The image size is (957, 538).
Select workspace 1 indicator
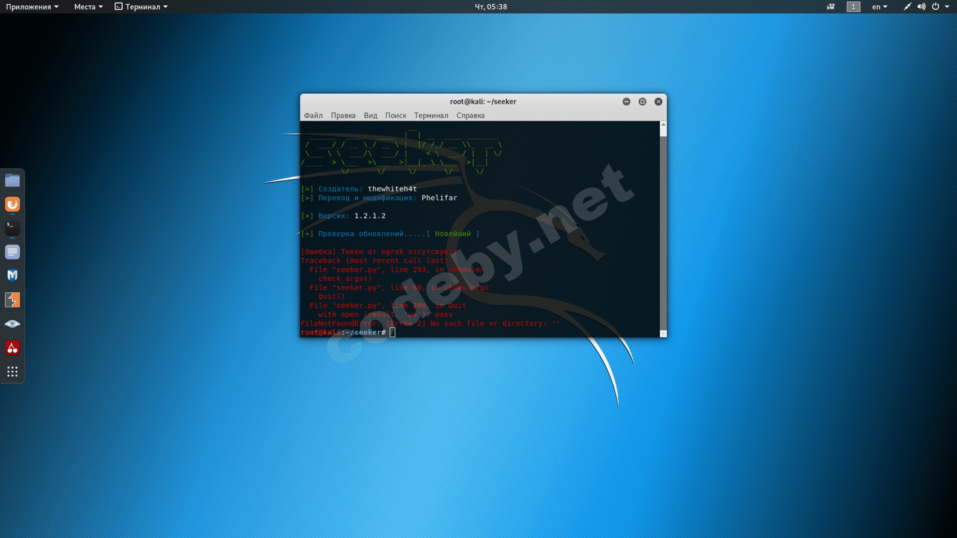[854, 7]
